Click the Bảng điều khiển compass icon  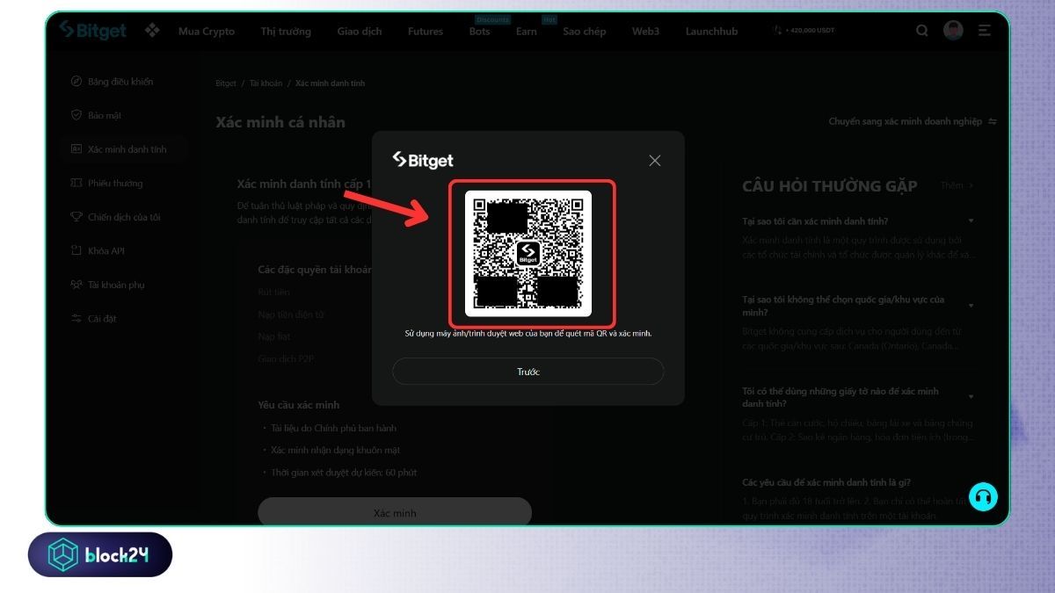point(76,82)
